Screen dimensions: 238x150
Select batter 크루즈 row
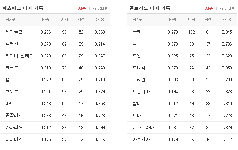click(55, 68)
